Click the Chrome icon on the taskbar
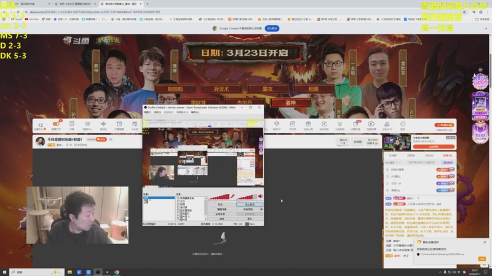492x276 pixels. tap(117, 272)
